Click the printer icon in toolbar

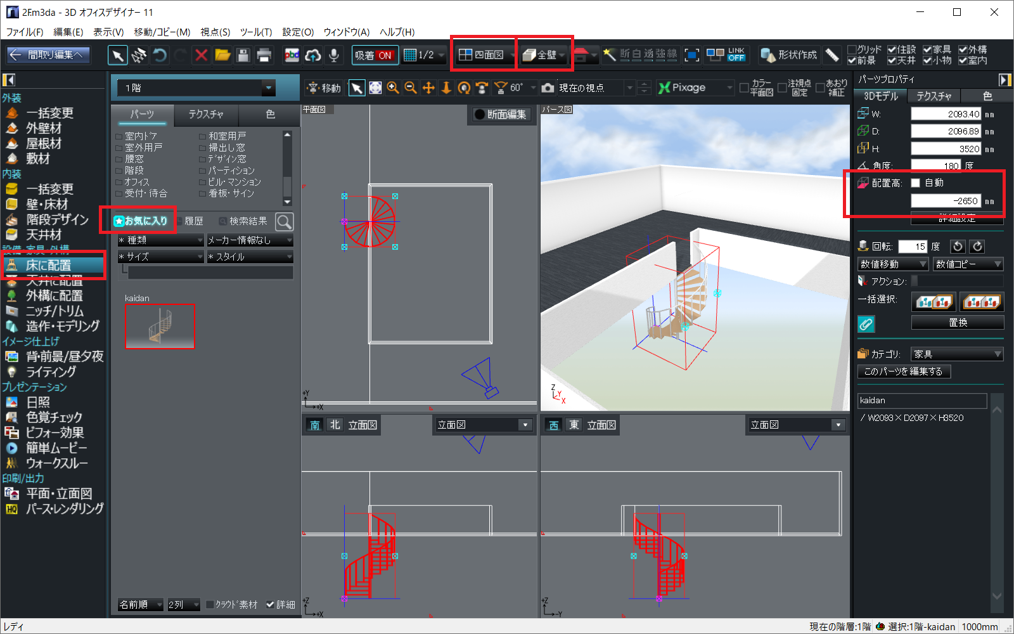coord(264,56)
